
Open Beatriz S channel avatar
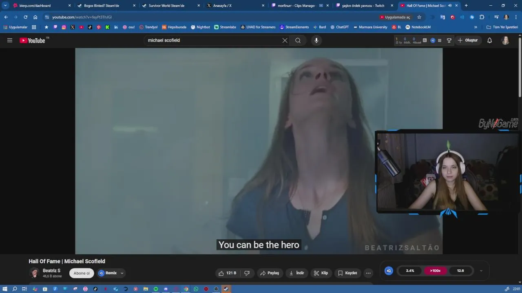point(34,273)
